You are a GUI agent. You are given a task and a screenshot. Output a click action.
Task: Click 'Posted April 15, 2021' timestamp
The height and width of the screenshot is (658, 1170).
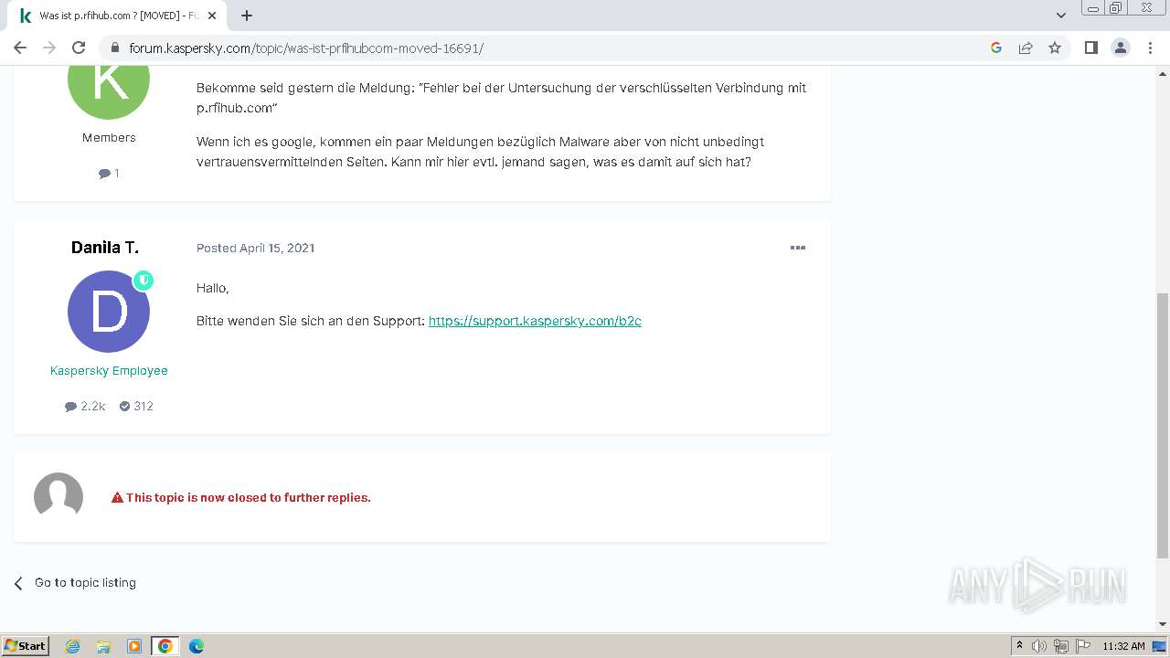255,248
